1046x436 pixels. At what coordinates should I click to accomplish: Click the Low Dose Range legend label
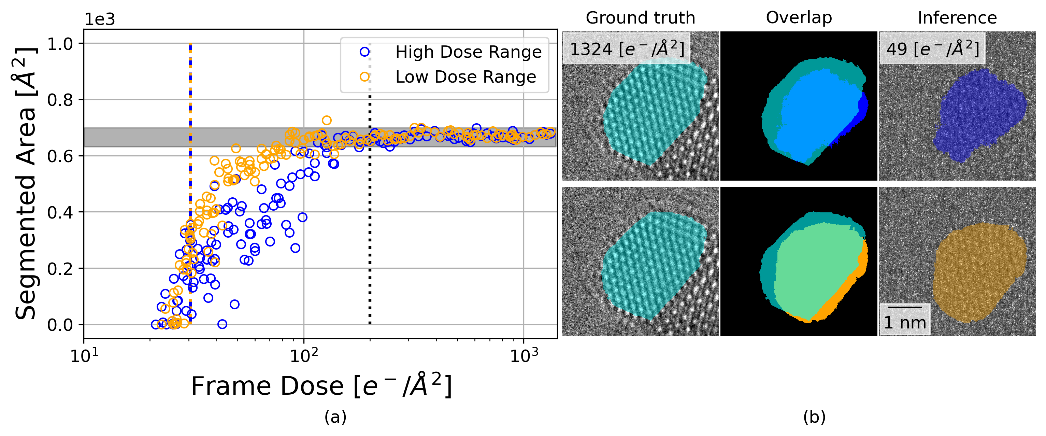[465, 77]
